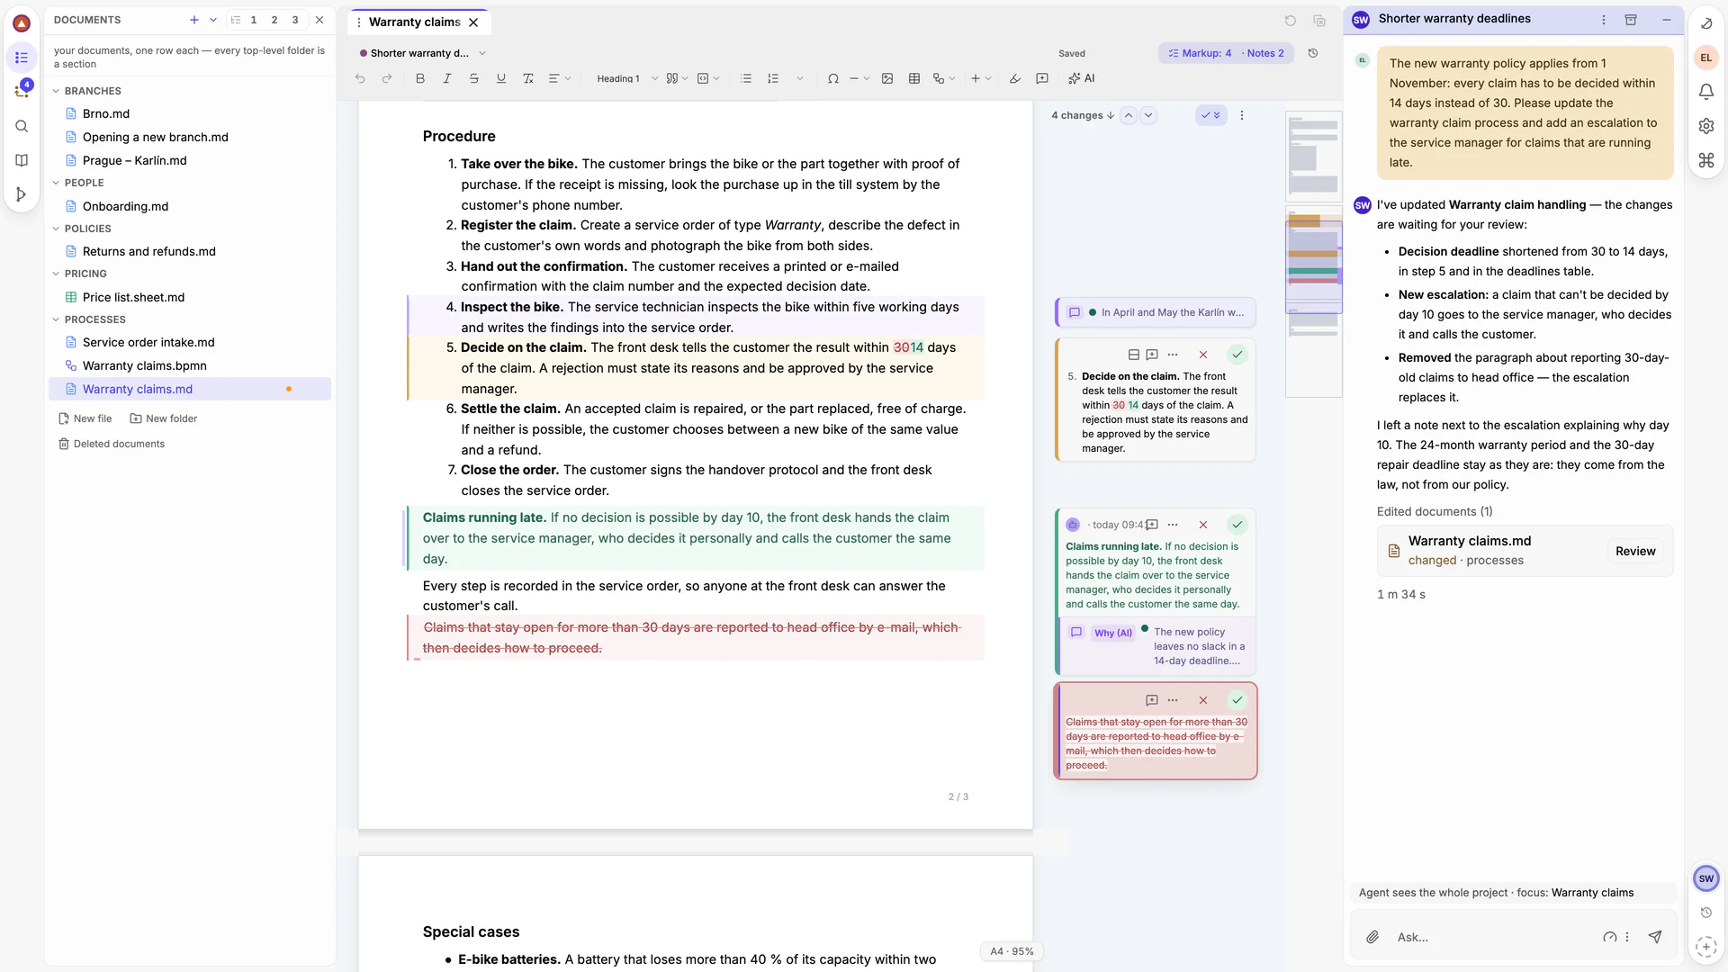Toggle numbered list
The image size is (1728, 972).
(x=773, y=78)
